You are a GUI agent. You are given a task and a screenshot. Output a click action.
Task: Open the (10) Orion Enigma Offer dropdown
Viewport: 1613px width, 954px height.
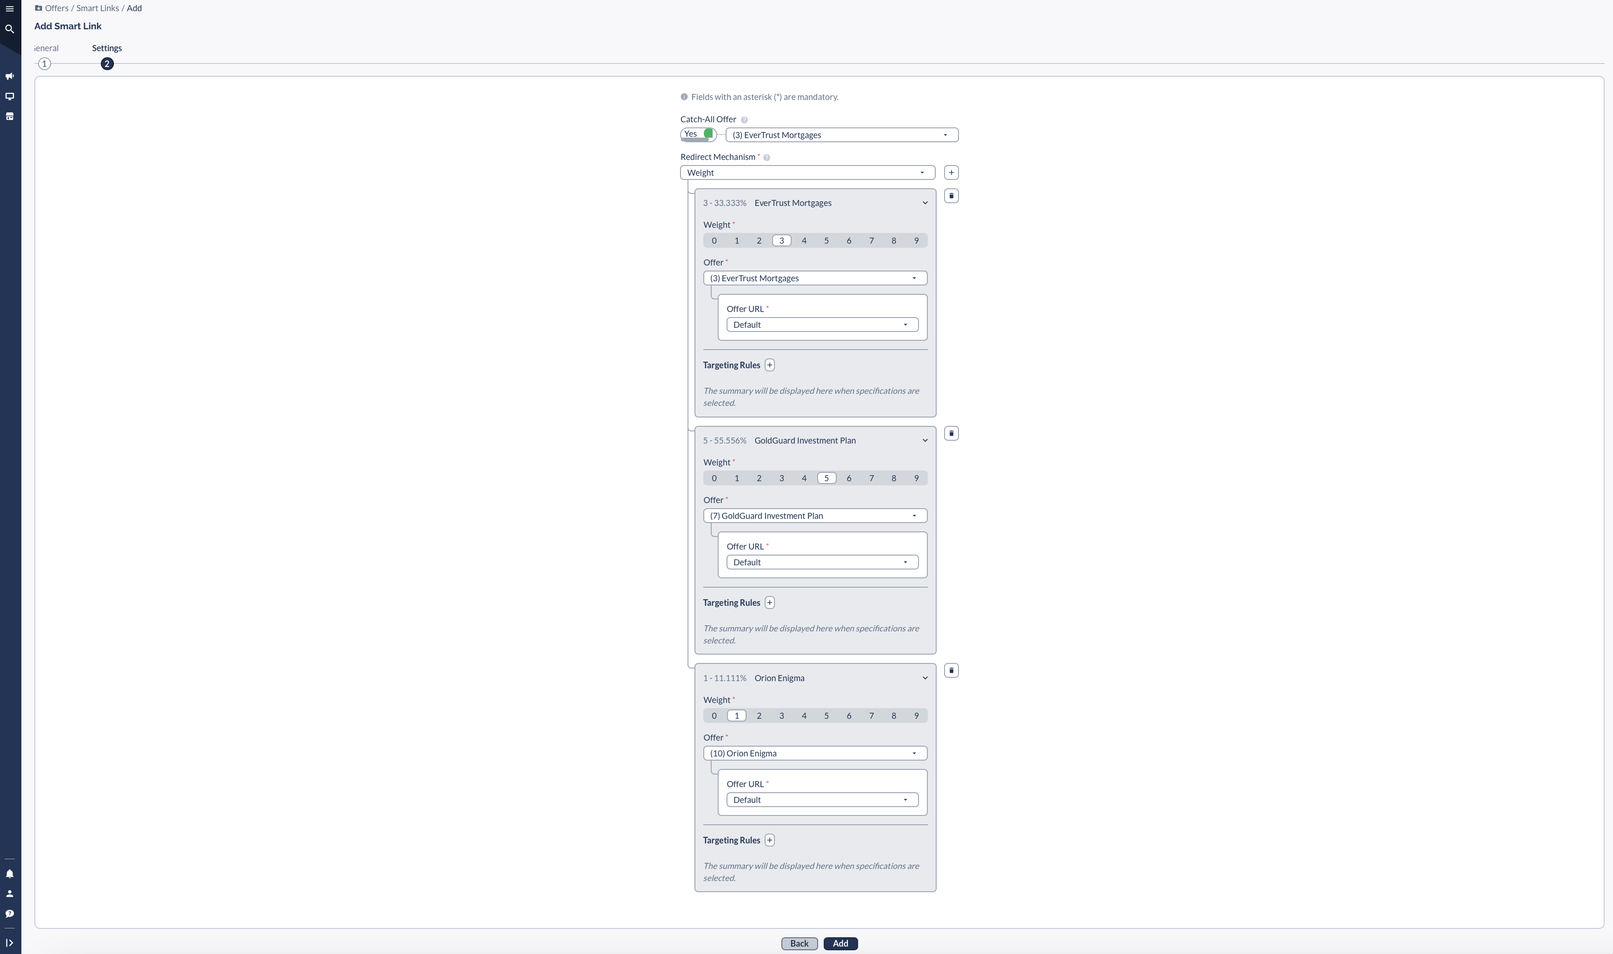815,754
